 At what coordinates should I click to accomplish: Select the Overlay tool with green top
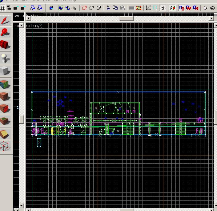[6, 121]
